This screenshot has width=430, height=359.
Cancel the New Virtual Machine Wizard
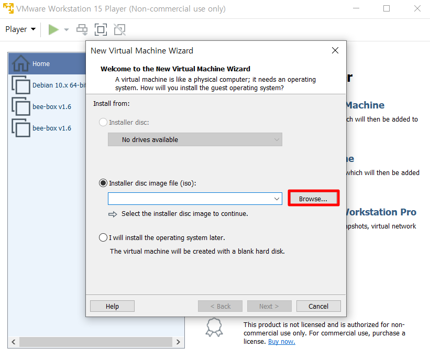(x=318, y=306)
